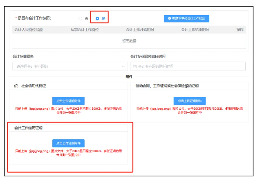This screenshot has height=178, width=260.
Task: Click the 附件 section divider label
Action: (129, 77)
